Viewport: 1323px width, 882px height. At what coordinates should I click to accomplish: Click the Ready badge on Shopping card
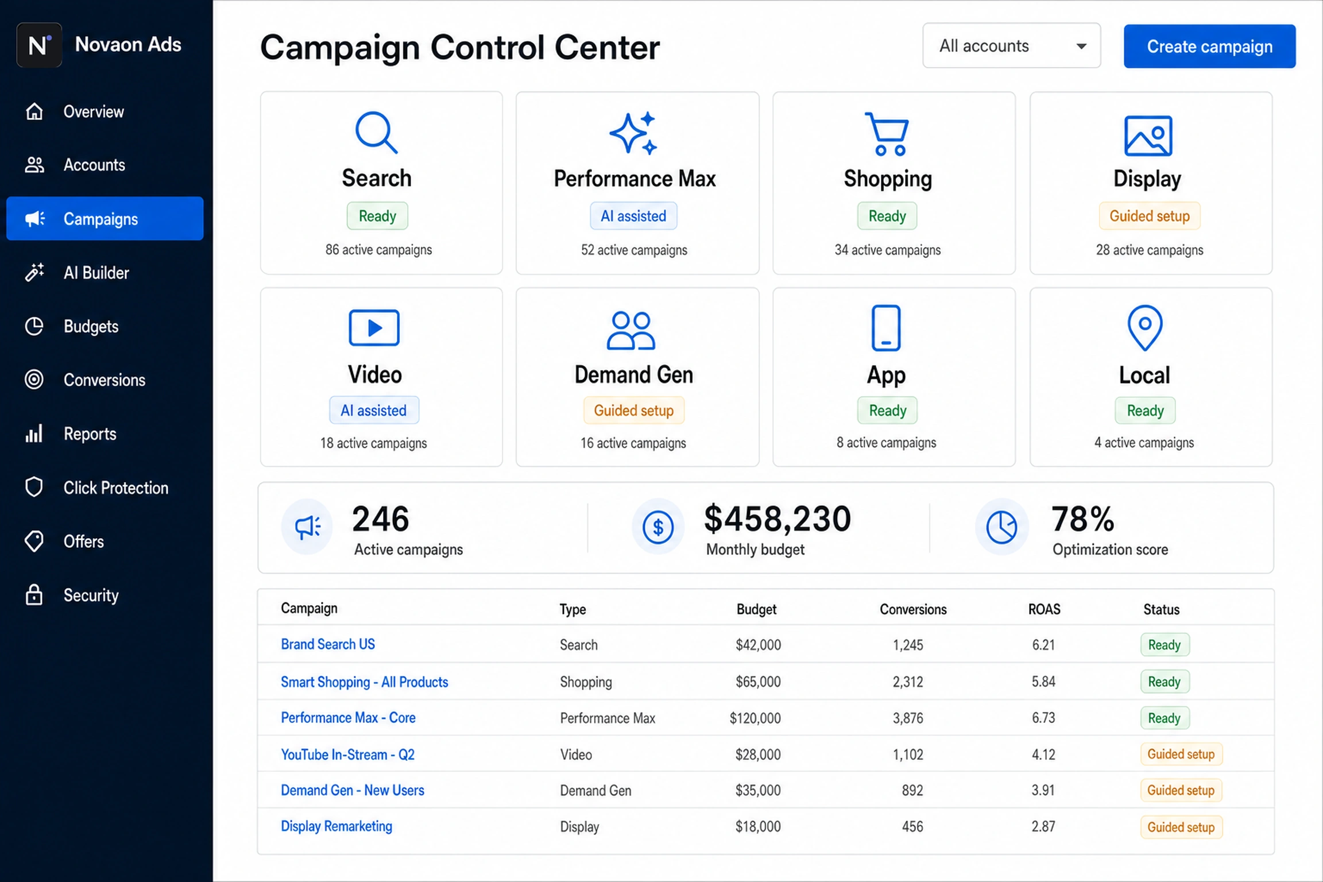click(887, 216)
